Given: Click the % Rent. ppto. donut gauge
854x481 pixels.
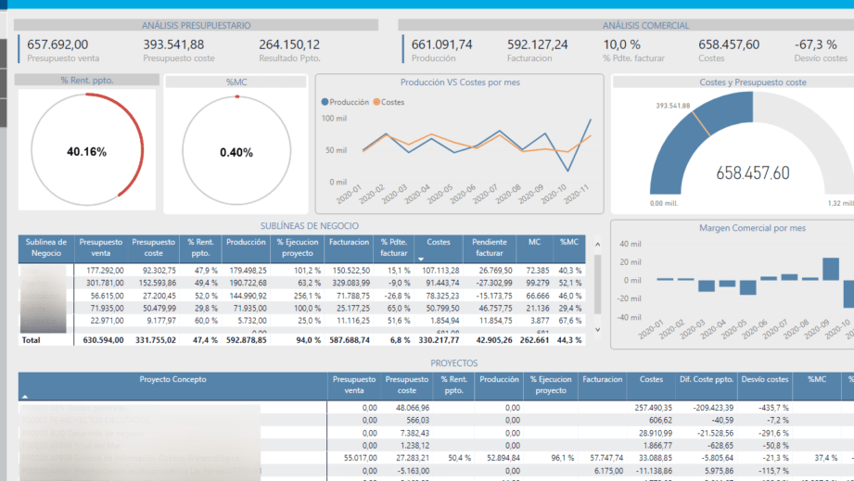Looking at the screenshot, I should point(87,149).
